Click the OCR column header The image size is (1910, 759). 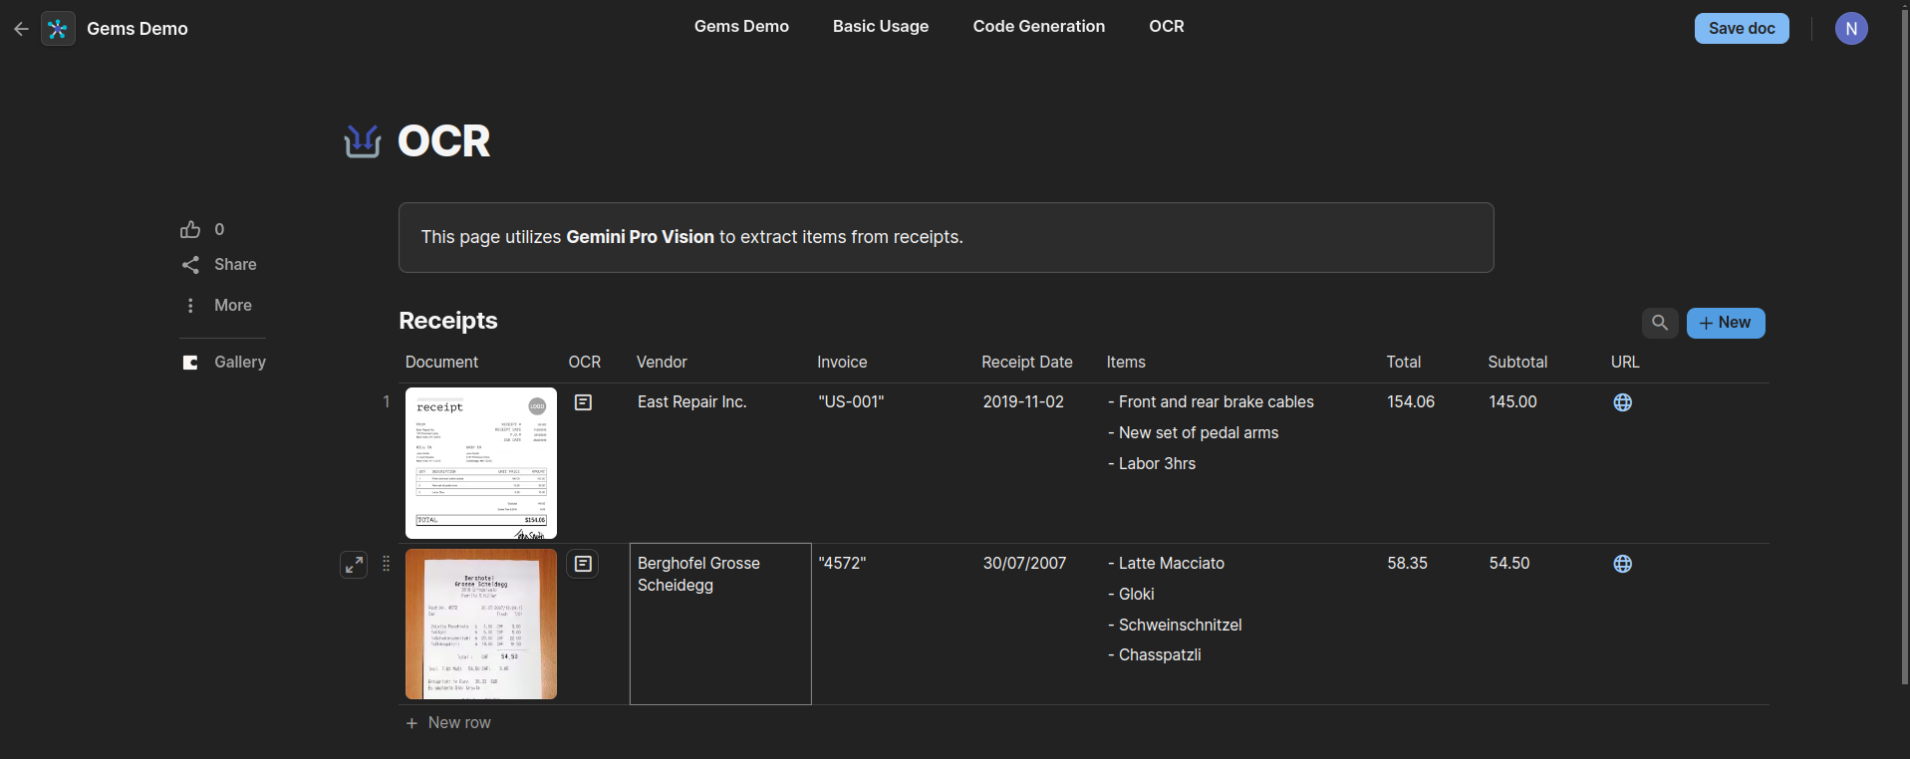[x=585, y=363]
